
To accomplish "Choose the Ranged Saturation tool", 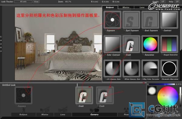I will coord(169,44).
